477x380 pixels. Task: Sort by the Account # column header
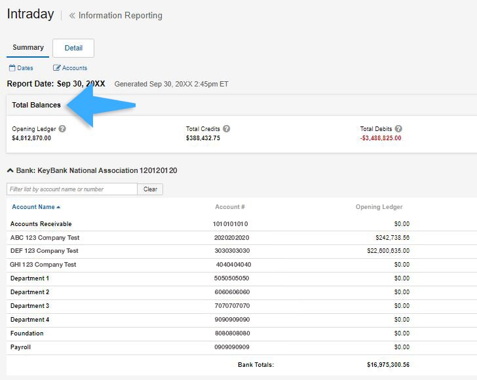[230, 207]
